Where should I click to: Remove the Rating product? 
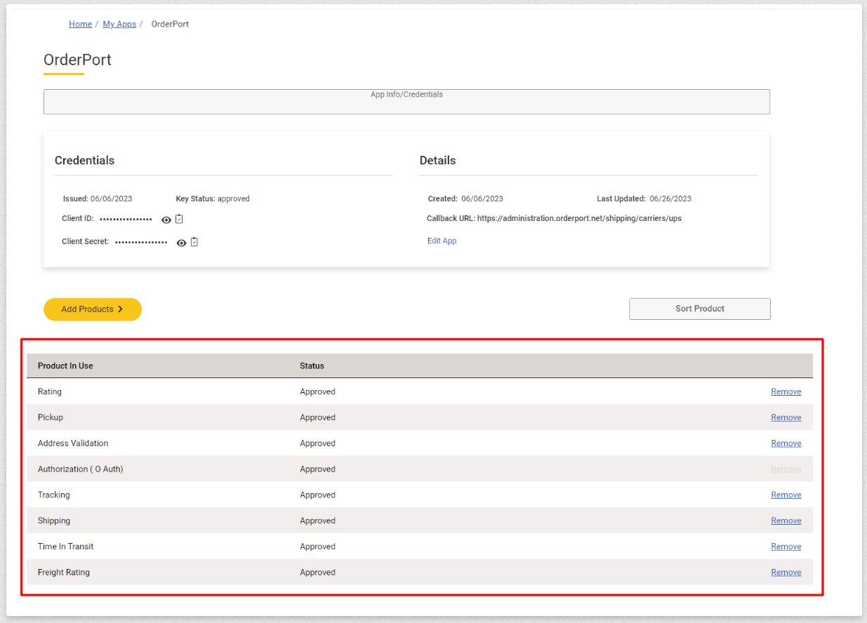point(786,391)
